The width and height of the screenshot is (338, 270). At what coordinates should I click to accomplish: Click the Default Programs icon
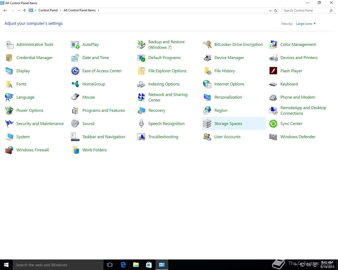pyautogui.click(x=141, y=58)
